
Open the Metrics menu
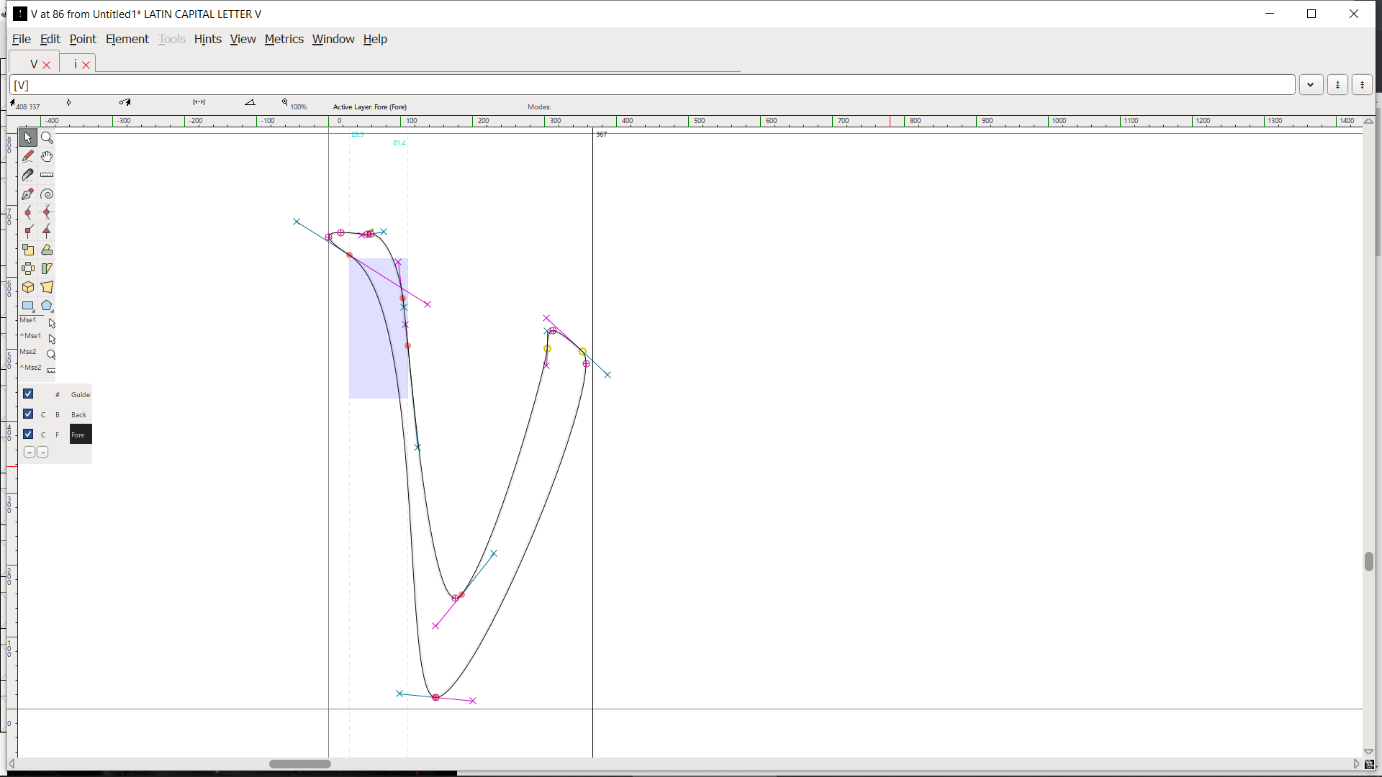click(284, 39)
